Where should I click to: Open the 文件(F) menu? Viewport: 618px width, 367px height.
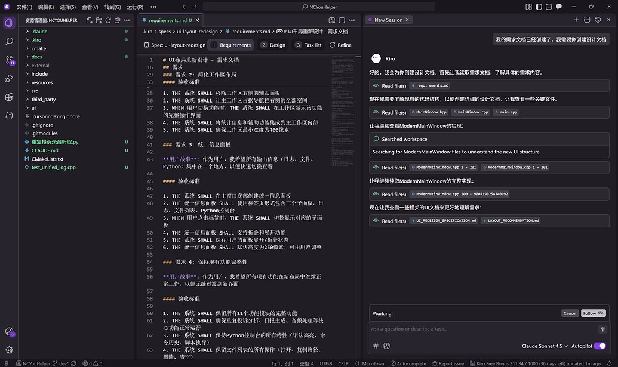pyautogui.click(x=24, y=7)
